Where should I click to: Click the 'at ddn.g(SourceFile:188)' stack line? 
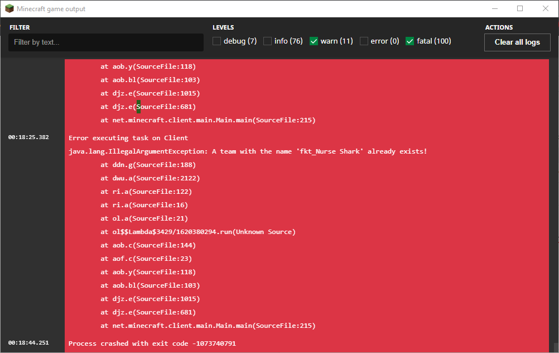click(x=148, y=165)
